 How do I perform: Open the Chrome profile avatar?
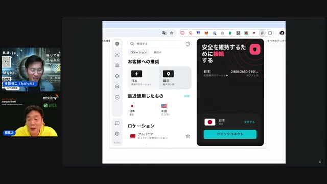[282, 33]
